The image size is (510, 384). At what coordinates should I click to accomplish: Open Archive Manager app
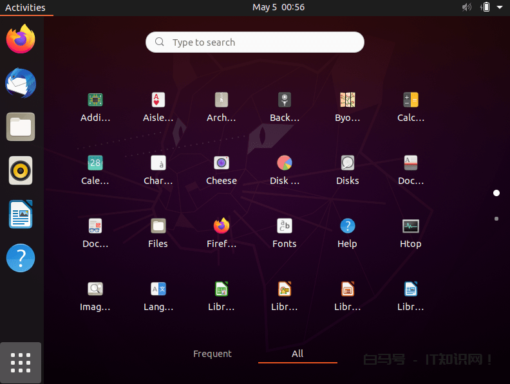(222, 100)
